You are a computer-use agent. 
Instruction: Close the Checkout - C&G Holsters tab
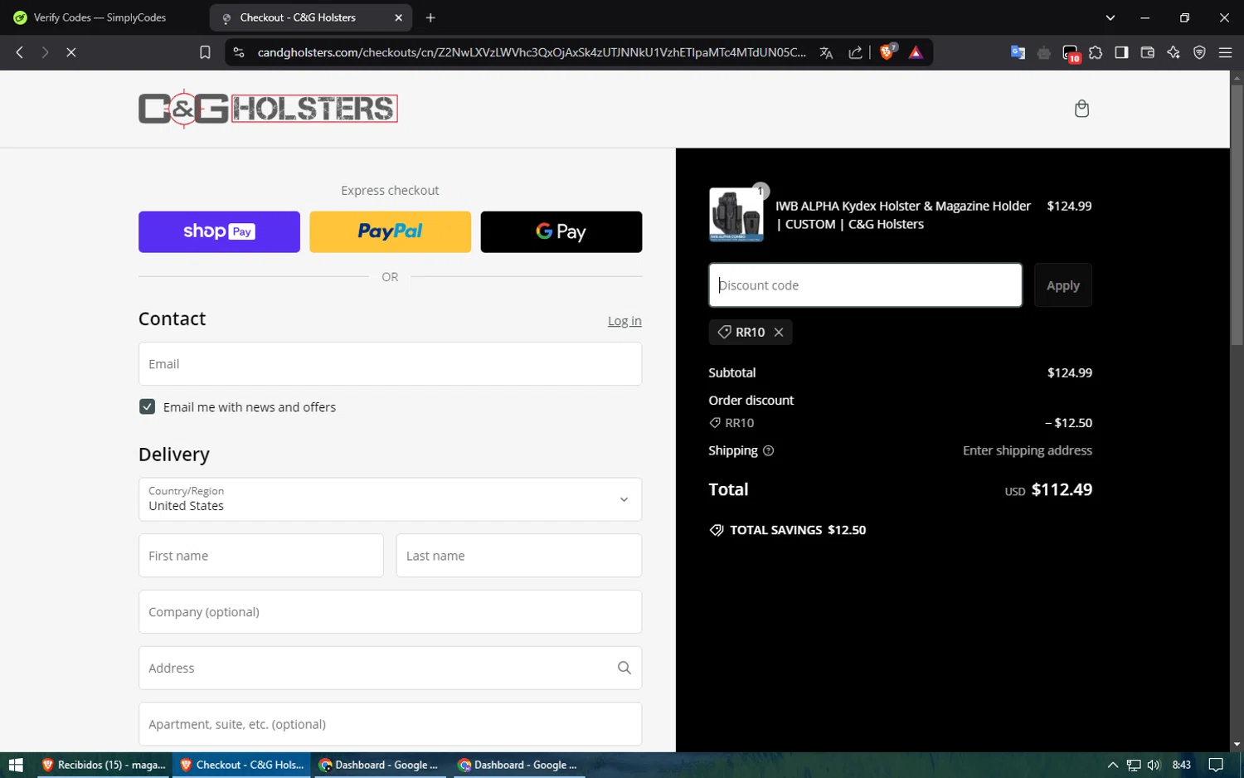pos(398,17)
